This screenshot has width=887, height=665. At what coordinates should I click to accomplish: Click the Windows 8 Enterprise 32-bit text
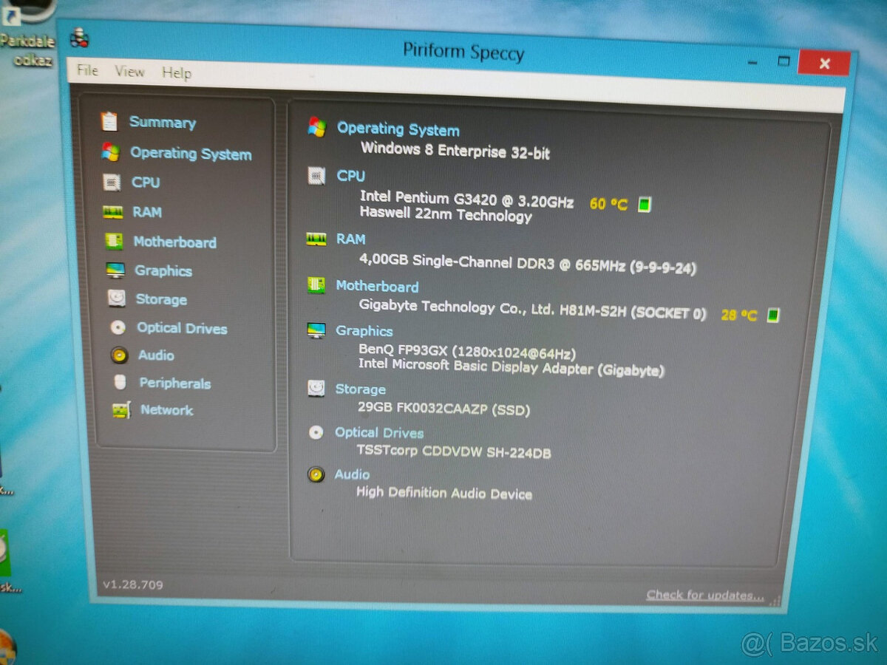coord(455,151)
